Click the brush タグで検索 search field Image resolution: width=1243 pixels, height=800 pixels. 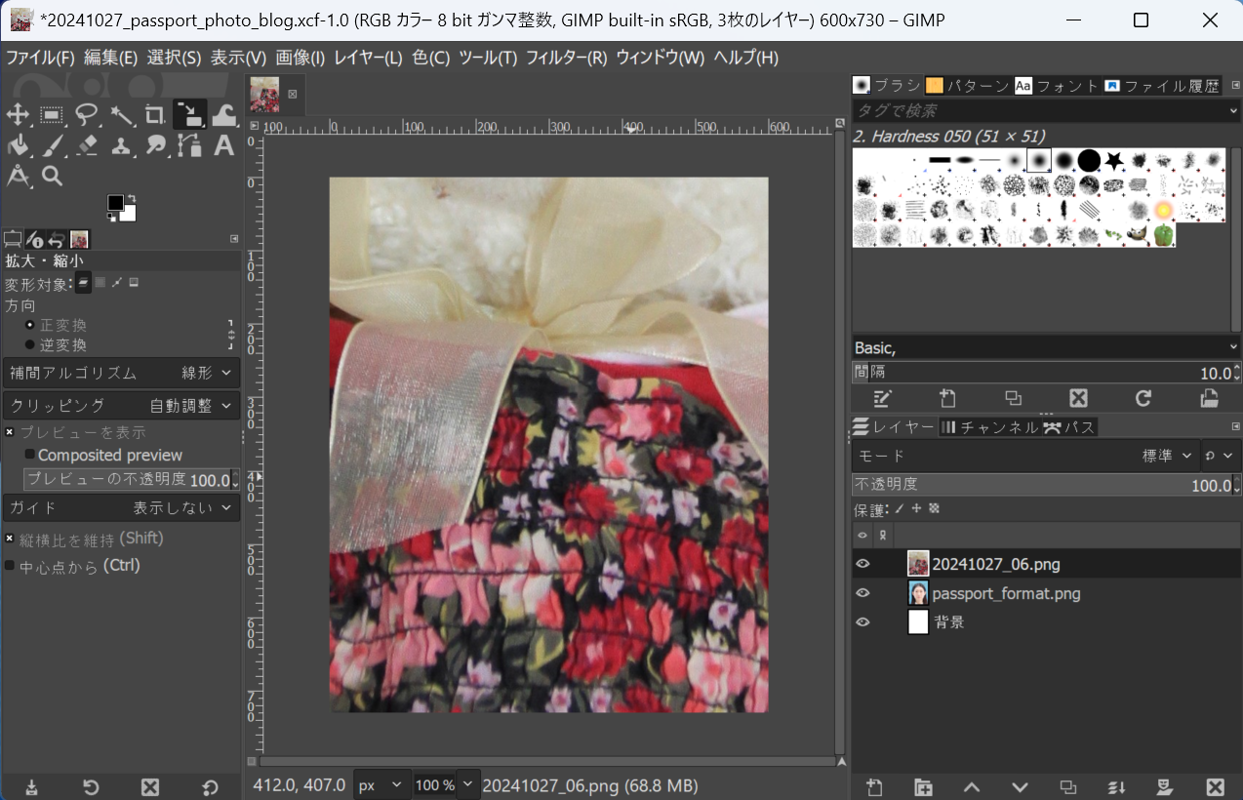(x=1038, y=110)
